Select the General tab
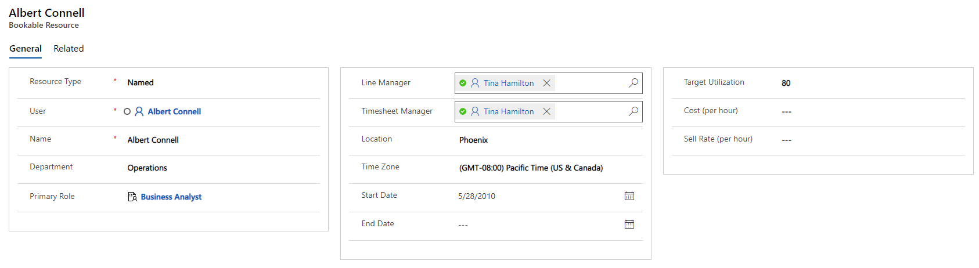This screenshot has height=268, width=979. click(26, 49)
